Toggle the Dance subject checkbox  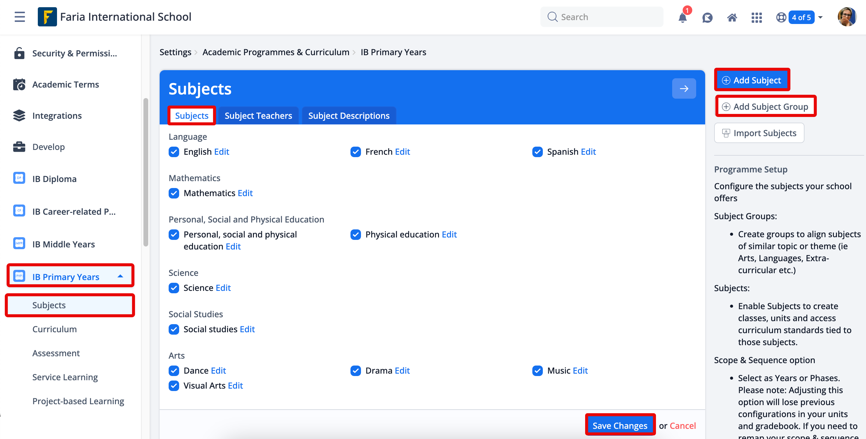point(174,370)
